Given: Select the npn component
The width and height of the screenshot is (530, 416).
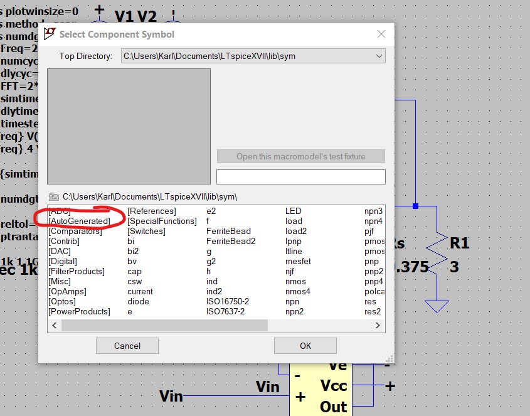Looking at the screenshot, I should point(292,302).
